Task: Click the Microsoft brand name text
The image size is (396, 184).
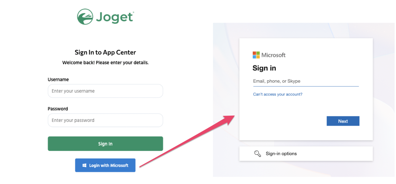Action: click(274, 55)
